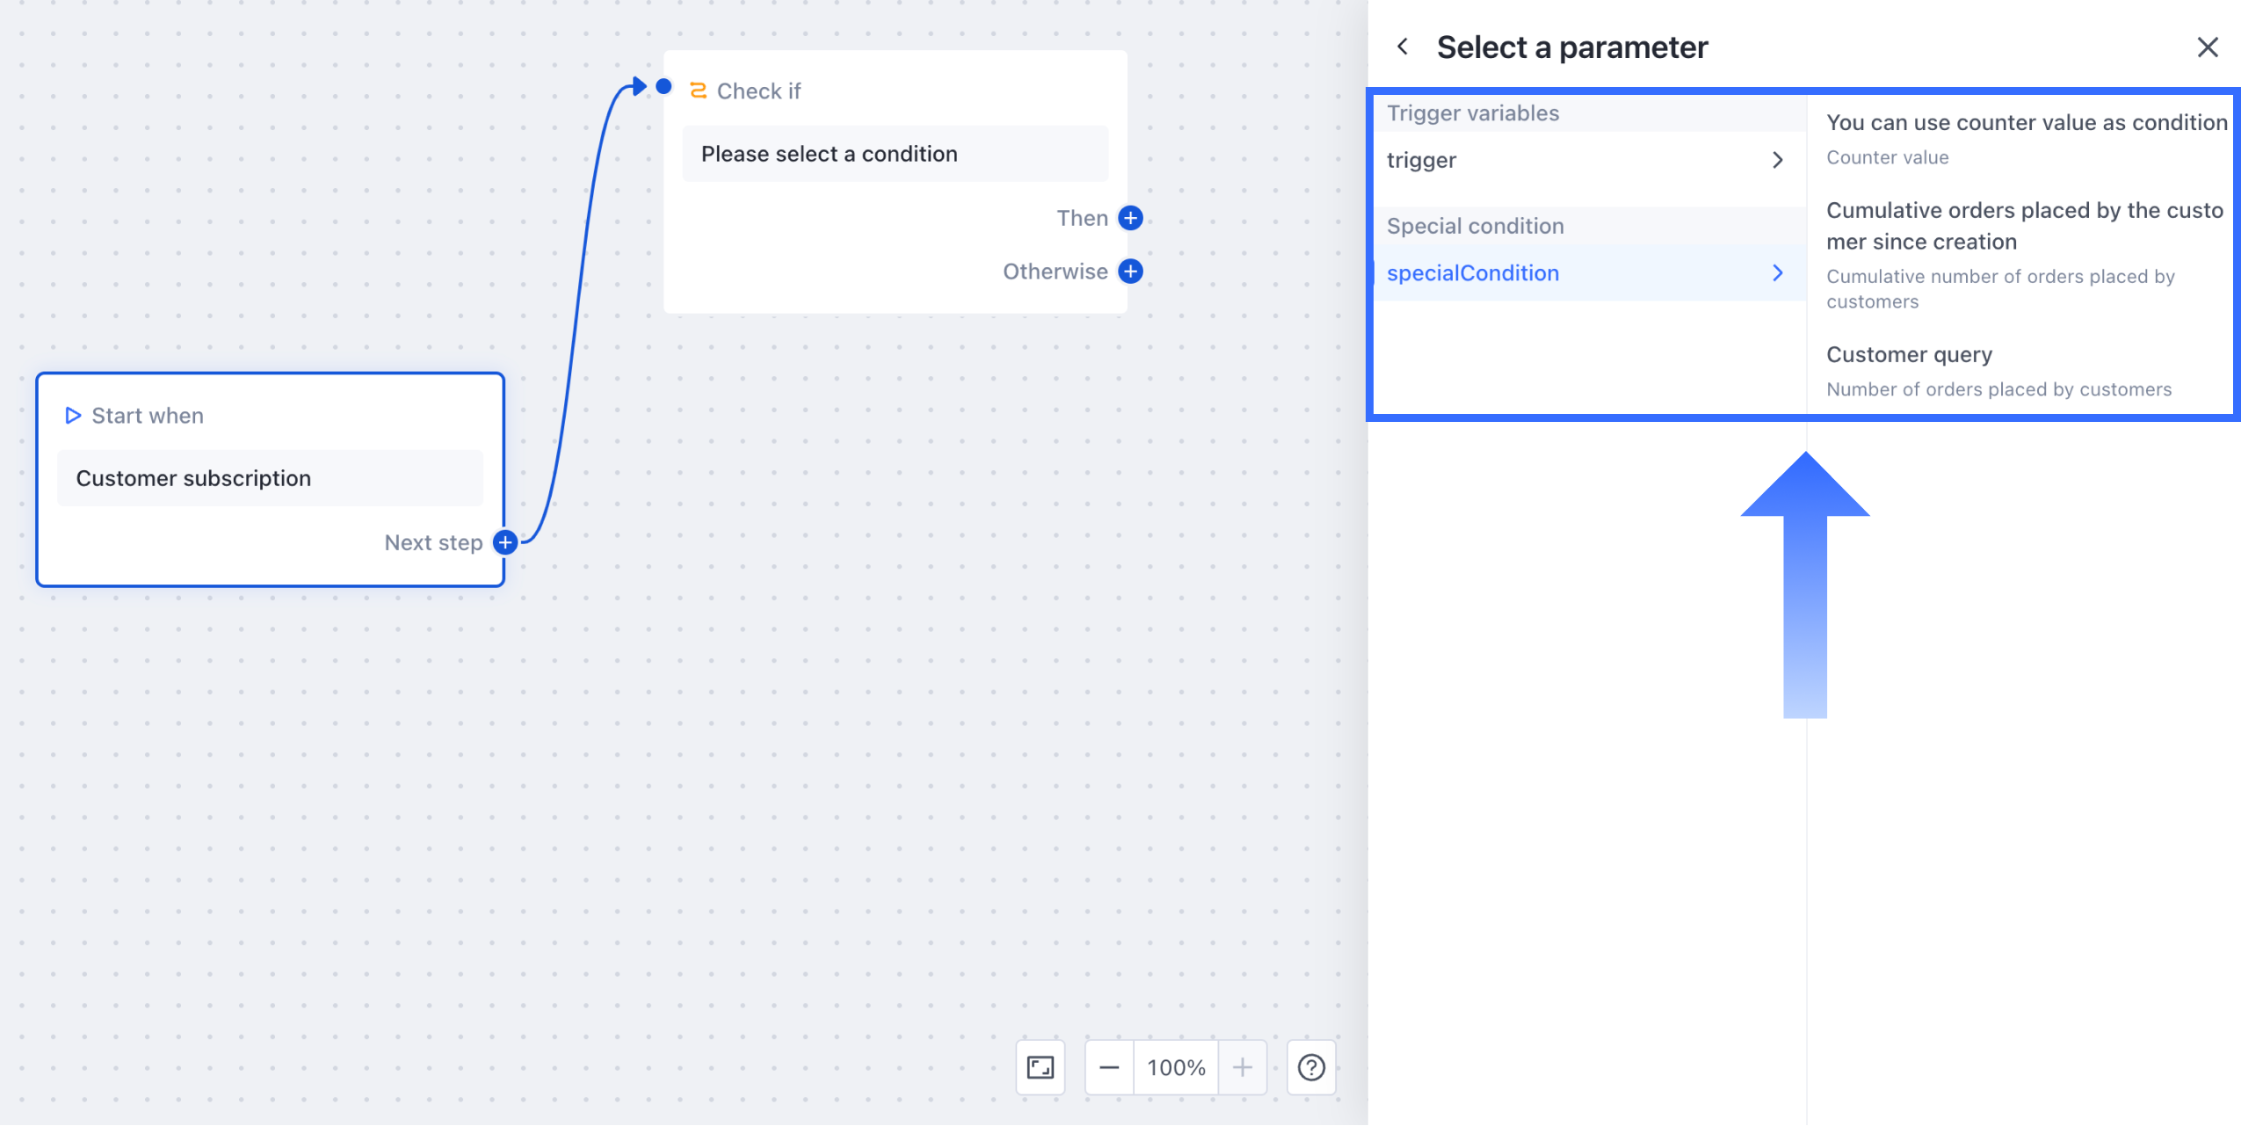This screenshot has width=2241, height=1126.
Task: Click the back arrow in parameter panel
Action: point(1403,47)
